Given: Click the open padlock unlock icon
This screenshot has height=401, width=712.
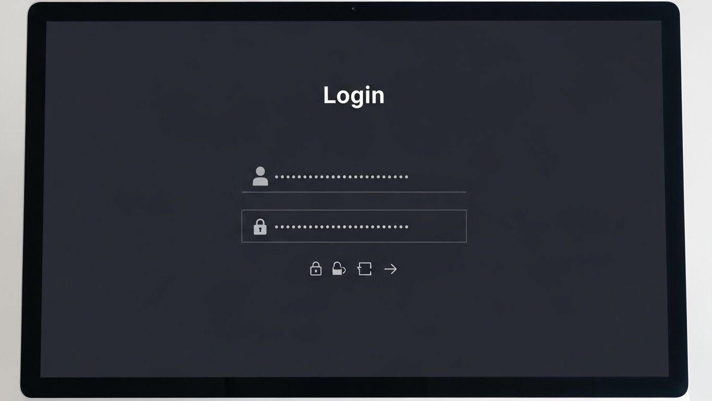Looking at the screenshot, I should click(x=339, y=268).
